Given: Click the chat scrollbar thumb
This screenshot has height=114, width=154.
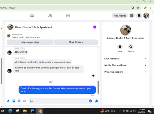Looking at the screenshot, I should click(x=98, y=87).
